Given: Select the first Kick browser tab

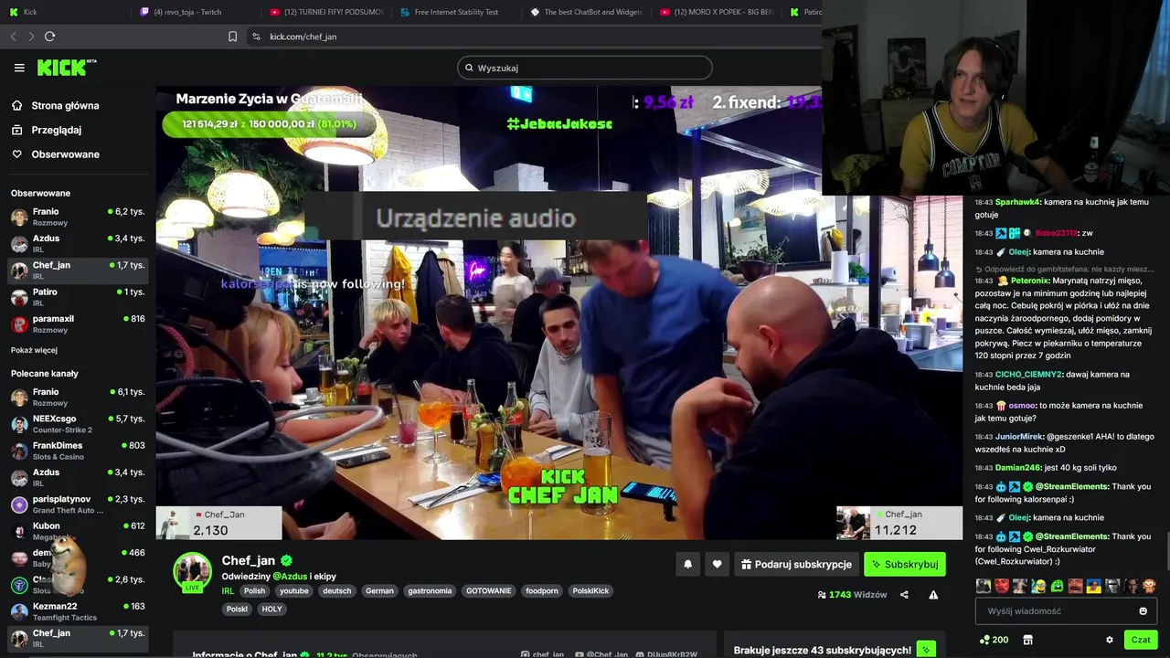Looking at the screenshot, I should [x=64, y=12].
